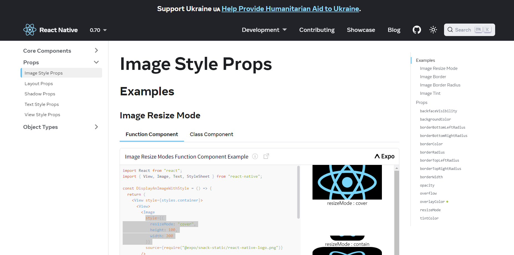Jump to Examples in table of contents
This screenshot has width=514, height=255.
pyautogui.click(x=425, y=60)
